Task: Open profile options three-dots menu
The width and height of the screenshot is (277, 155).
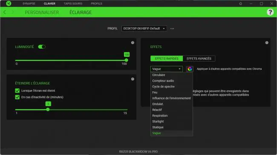Action: click(x=172, y=28)
